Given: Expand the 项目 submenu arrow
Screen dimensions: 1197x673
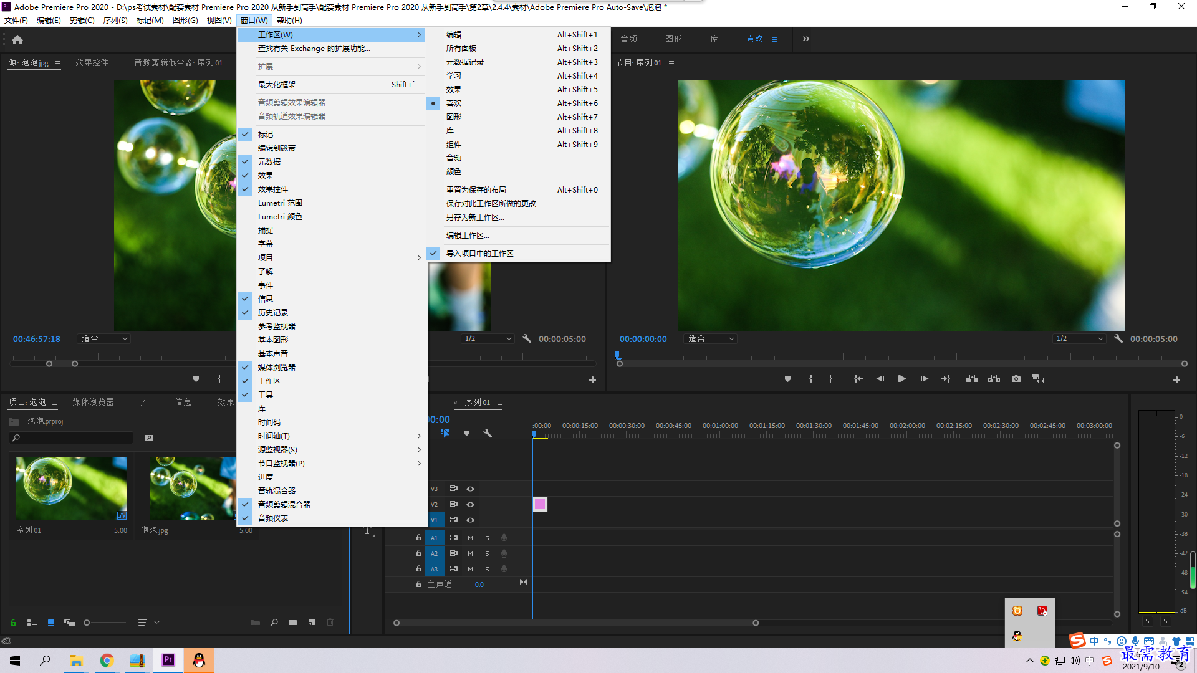Looking at the screenshot, I should click(419, 257).
